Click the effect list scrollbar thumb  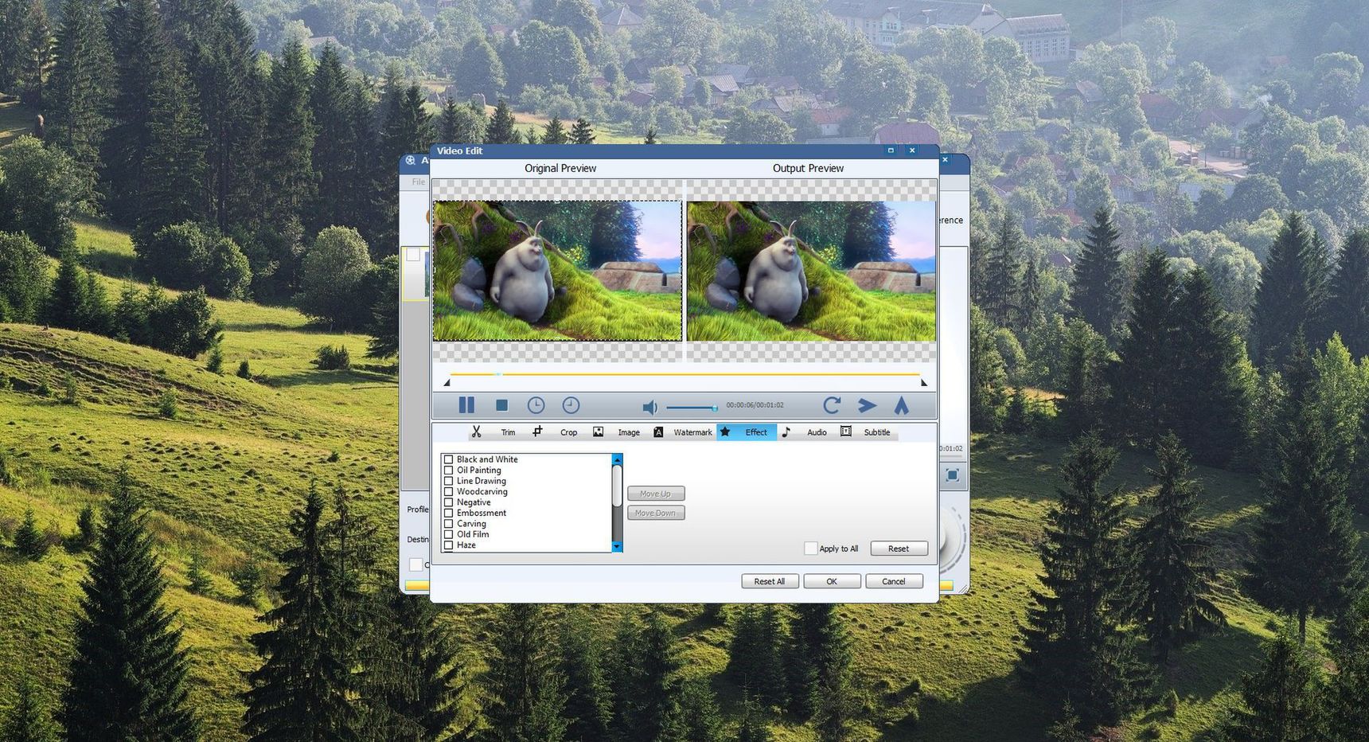pos(617,486)
